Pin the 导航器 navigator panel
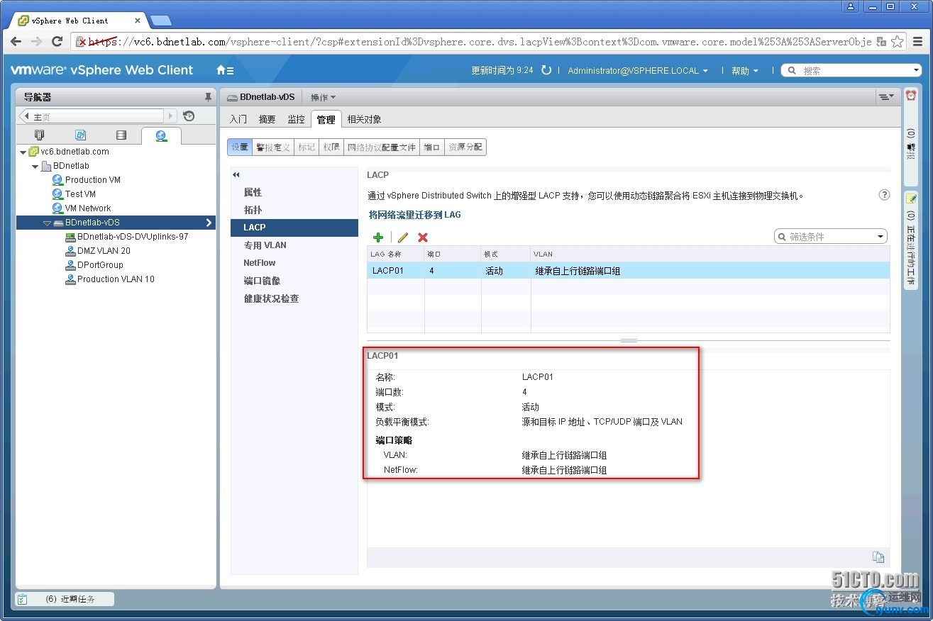 pyautogui.click(x=208, y=97)
